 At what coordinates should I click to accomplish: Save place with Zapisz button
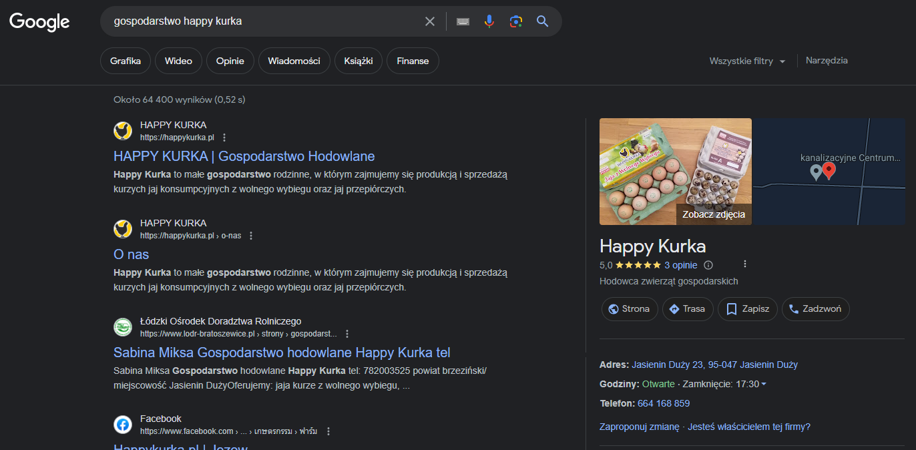[748, 309]
